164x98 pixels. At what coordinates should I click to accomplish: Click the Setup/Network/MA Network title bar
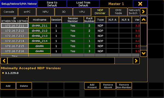[x=19, y=4]
